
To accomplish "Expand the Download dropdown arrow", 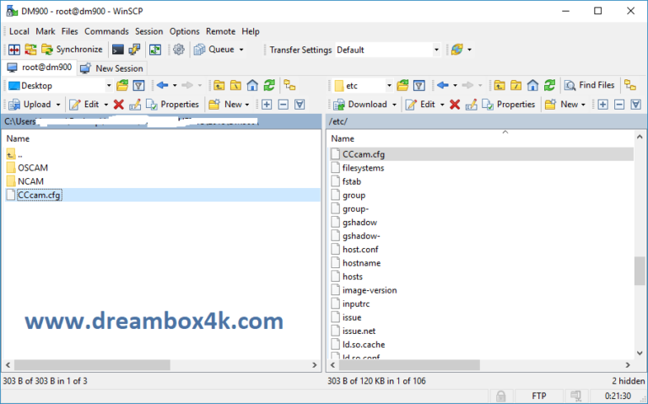I will click(x=394, y=105).
